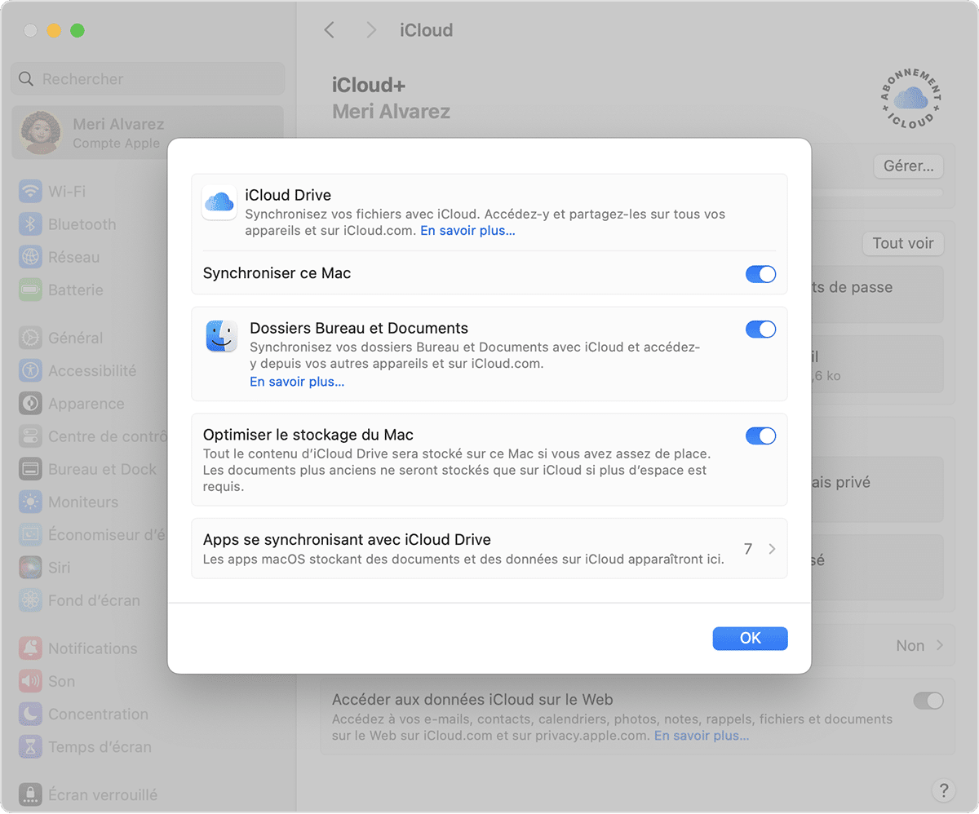Open En savoir plus link under iCloud Drive
The image size is (979, 814).
(467, 231)
